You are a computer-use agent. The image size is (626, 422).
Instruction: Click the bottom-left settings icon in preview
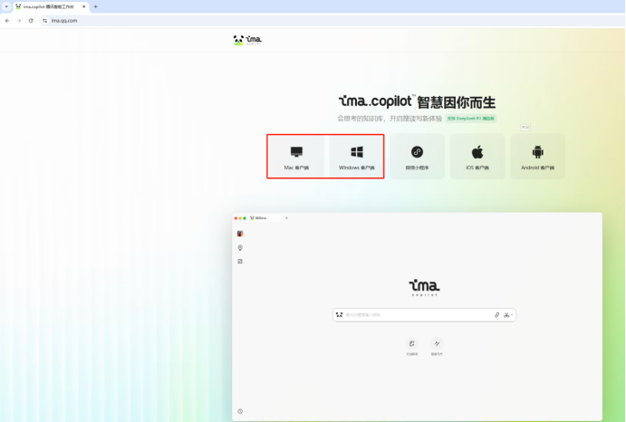point(240,411)
